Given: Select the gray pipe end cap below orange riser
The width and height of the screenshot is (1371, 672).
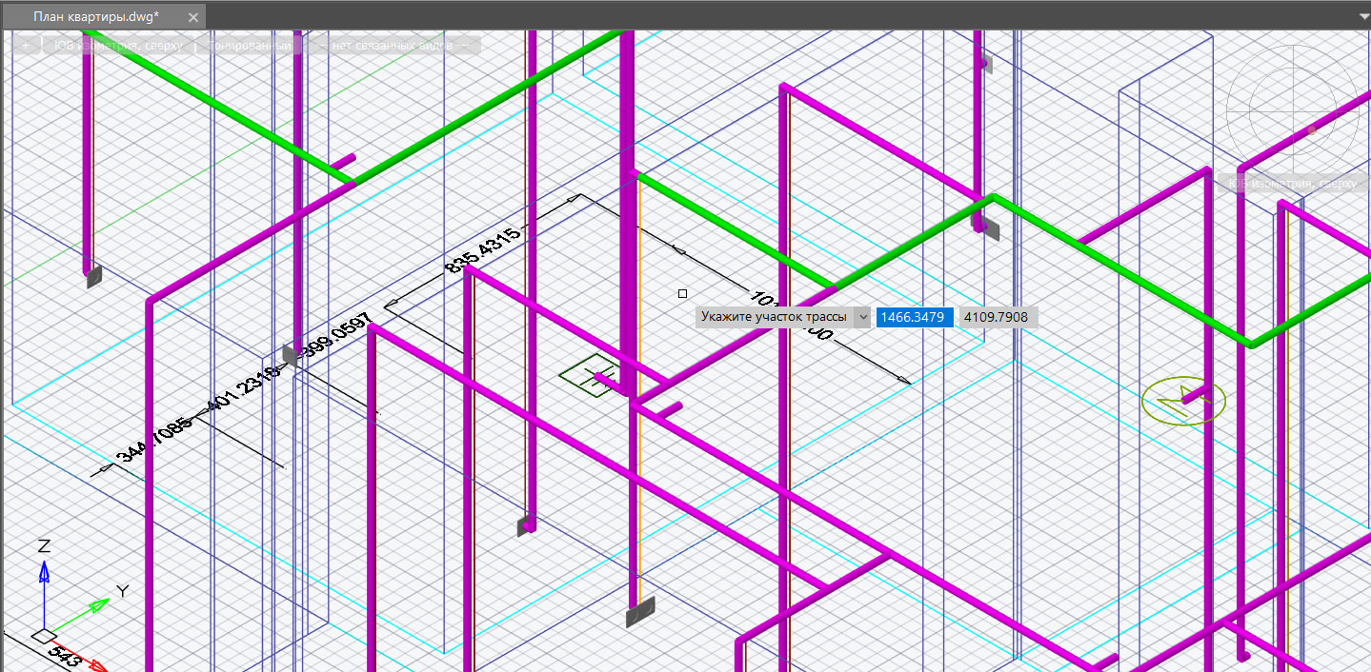Looking at the screenshot, I should (640, 613).
